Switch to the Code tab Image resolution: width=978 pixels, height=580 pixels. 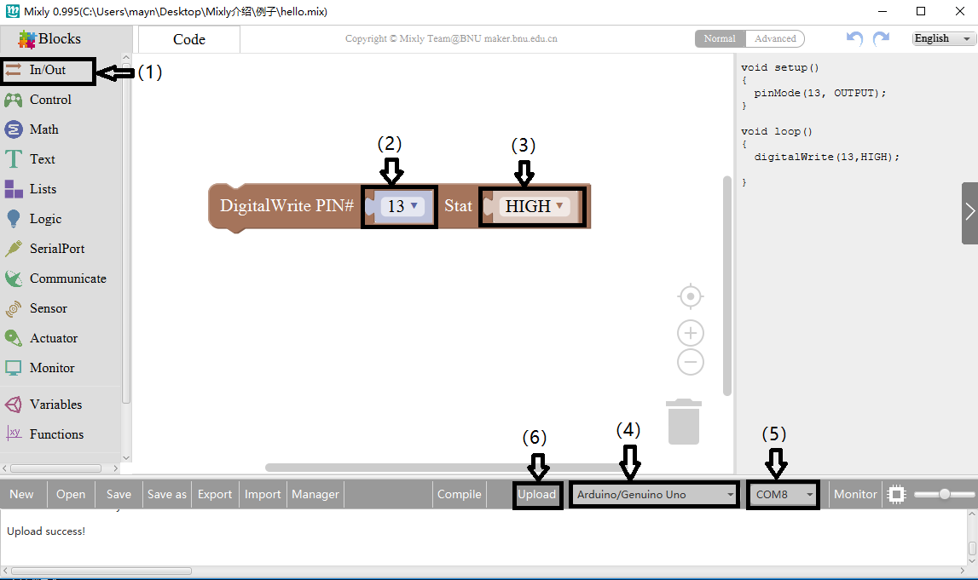coord(188,39)
